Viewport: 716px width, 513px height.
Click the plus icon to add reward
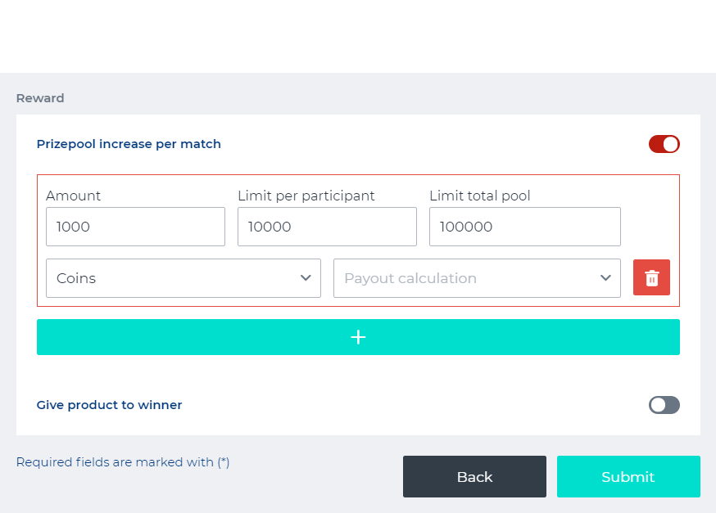[x=358, y=337]
